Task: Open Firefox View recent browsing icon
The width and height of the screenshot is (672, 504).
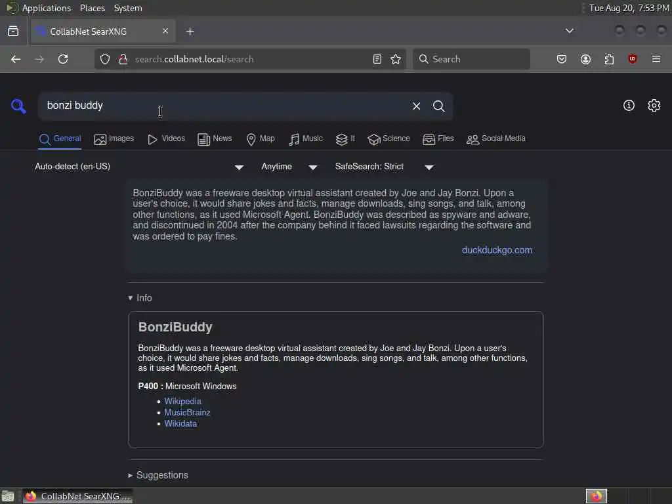Action: click(x=13, y=31)
